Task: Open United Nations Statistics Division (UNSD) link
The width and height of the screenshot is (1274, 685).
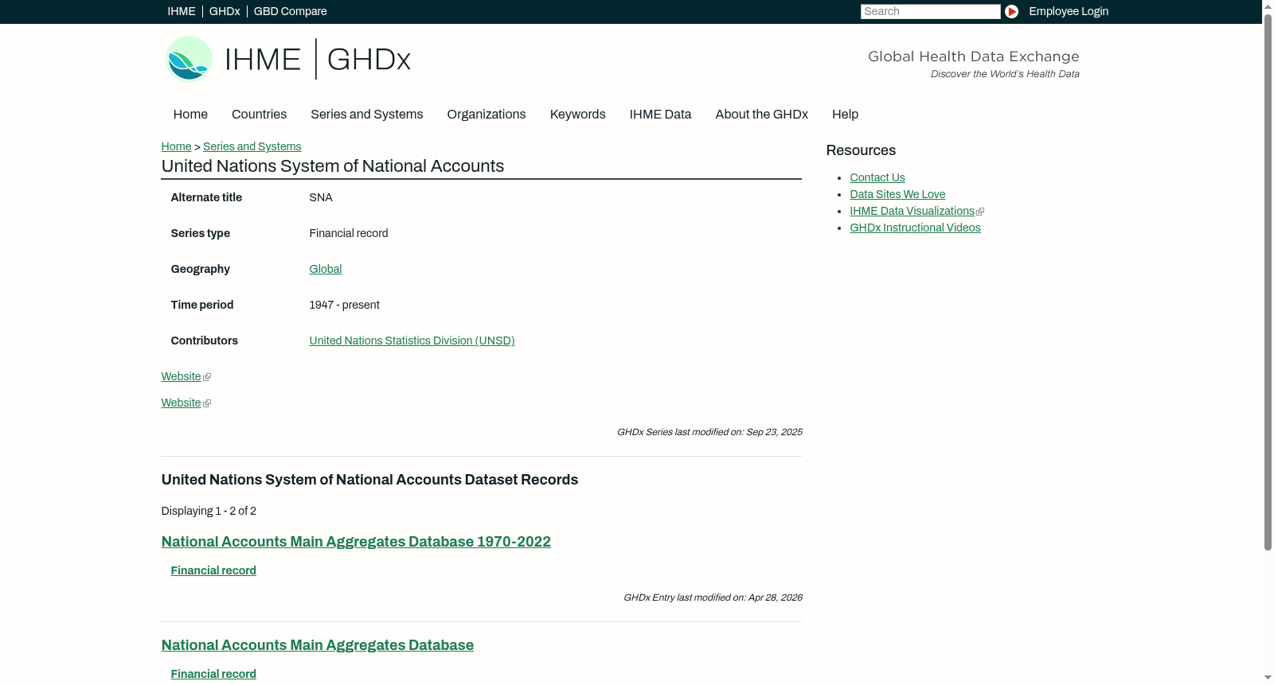Action: pos(412,341)
